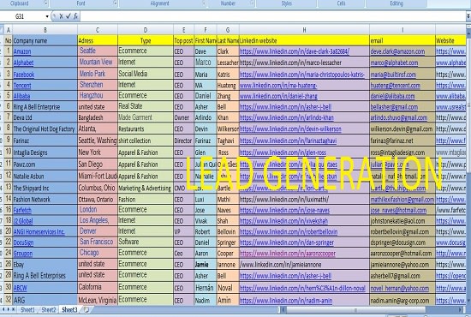Select the 'Linkedin website' header cell

[304, 40]
